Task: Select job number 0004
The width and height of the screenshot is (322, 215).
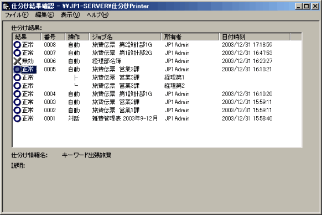Action: click(50, 94)
